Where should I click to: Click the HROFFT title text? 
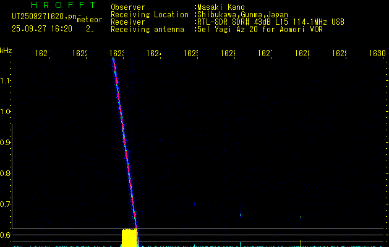click(63, 6)
